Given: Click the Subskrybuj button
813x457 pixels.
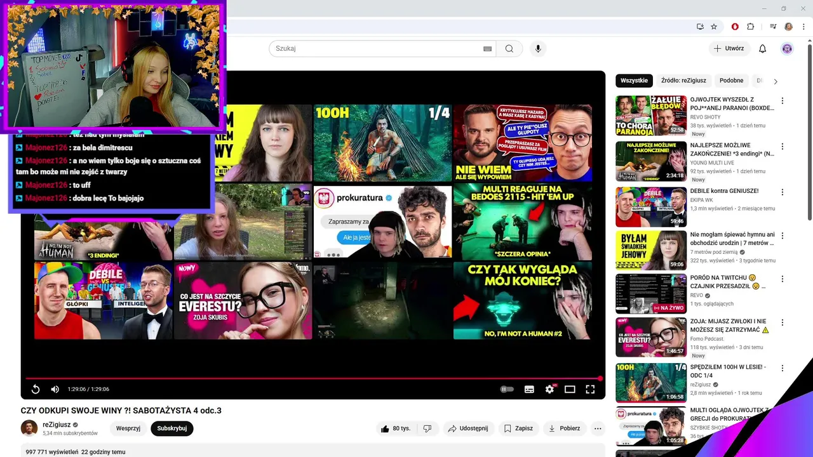Looking at the screenshot, I should (171, 428).
